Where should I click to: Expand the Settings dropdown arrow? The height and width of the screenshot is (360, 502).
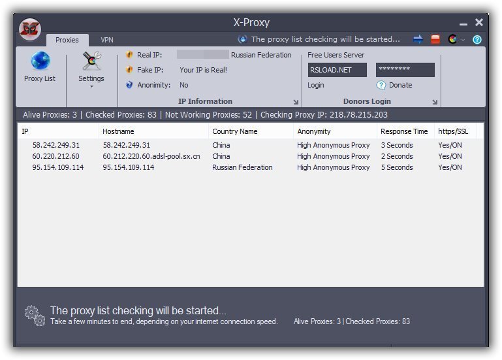pyautogui.click(x=91, y=86)
